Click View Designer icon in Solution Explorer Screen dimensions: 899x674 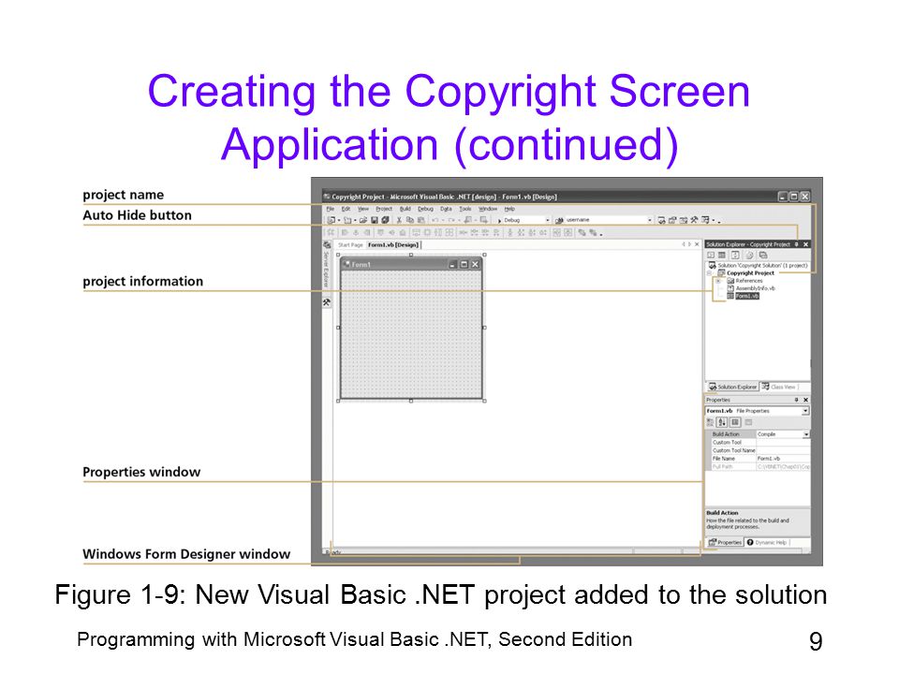click(722, 255)
